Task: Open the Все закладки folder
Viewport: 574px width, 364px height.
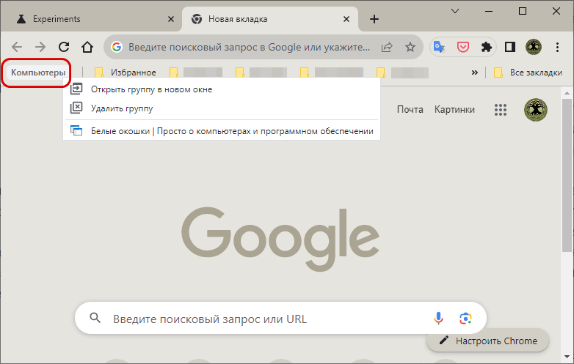Action: 528,73
